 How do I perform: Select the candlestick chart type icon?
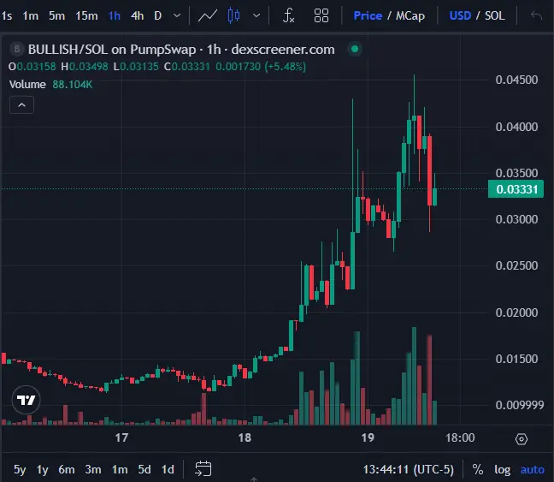233,16
